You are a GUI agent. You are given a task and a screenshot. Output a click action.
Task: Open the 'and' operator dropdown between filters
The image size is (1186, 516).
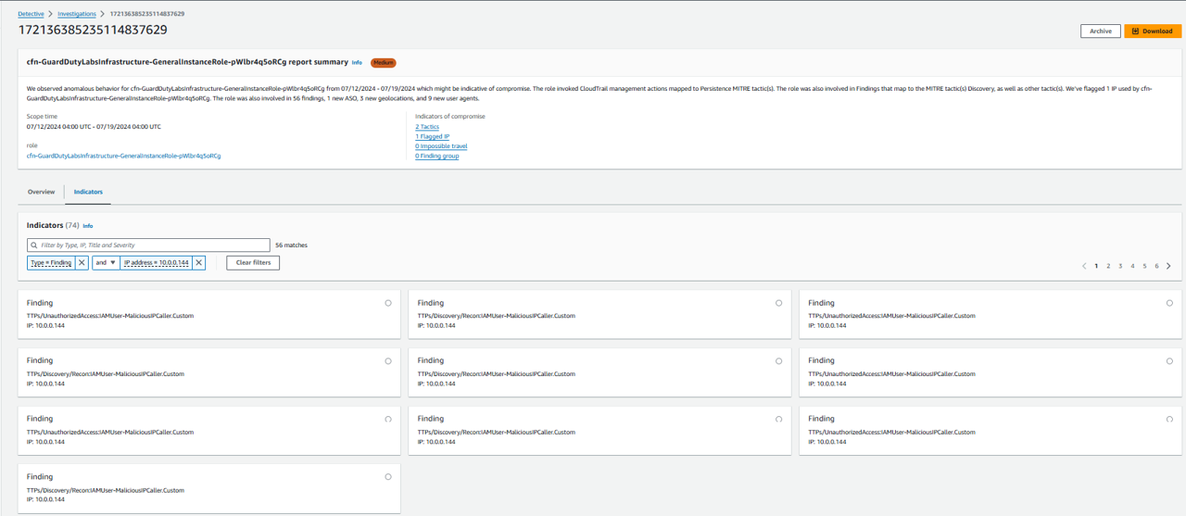[x=105, y=263]
